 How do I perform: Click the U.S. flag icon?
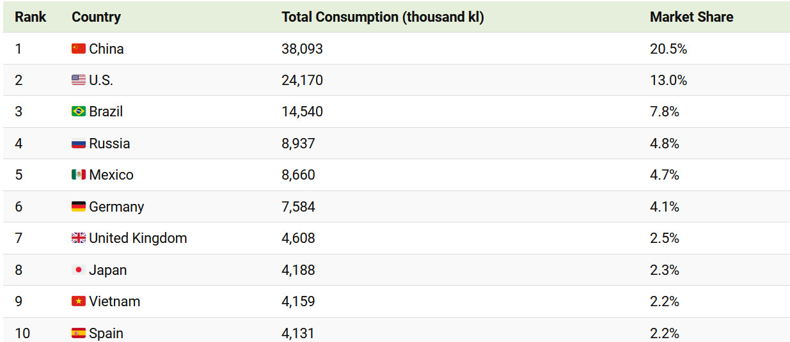[78, 80]
